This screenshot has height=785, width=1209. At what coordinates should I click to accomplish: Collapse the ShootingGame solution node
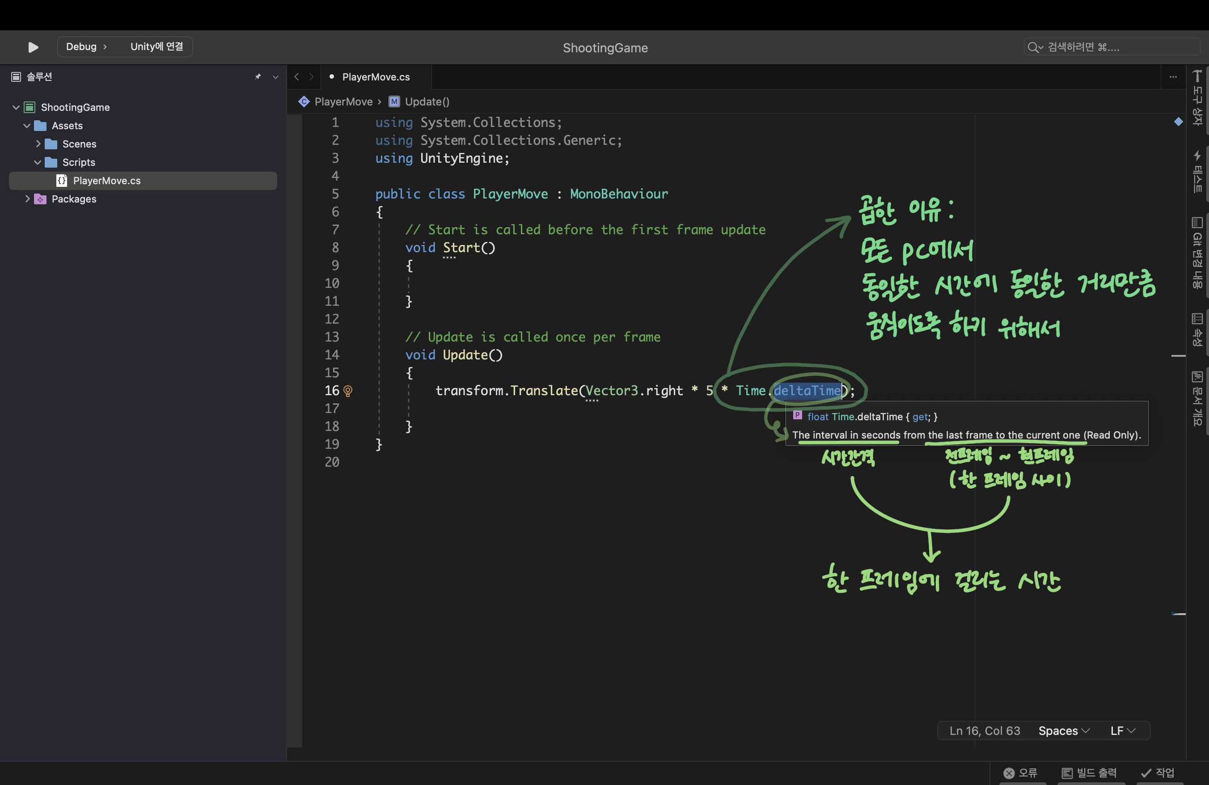[x=16, y=107]
